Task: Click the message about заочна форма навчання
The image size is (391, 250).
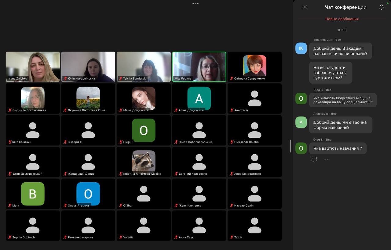Action: [340, 125]
